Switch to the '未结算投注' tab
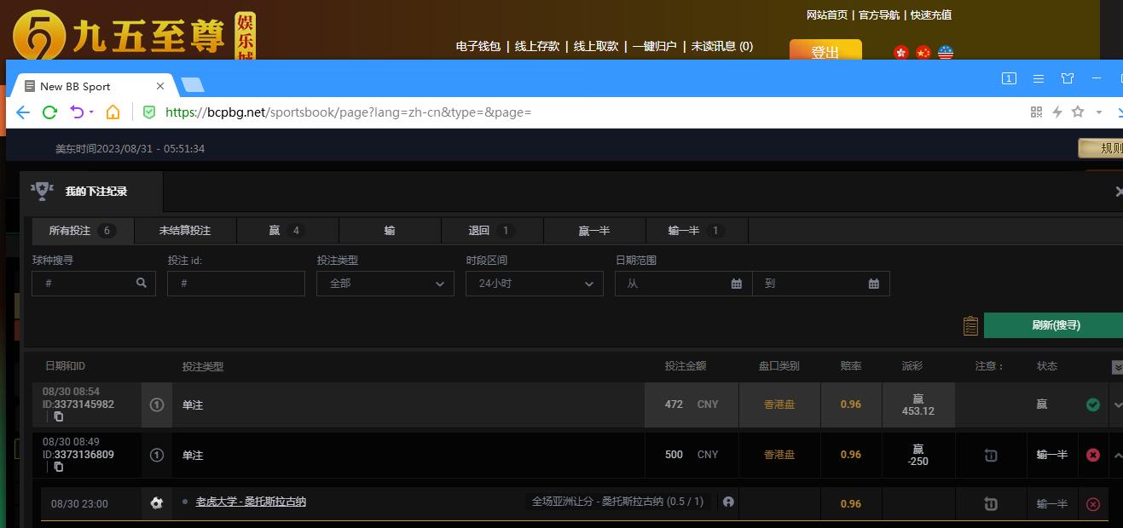1123x528 pixels. (185, 231)
